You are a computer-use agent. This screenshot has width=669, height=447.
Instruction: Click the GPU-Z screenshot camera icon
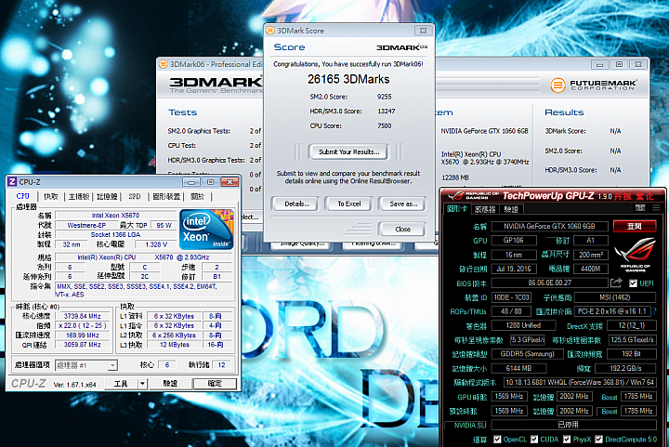[640, 208]
